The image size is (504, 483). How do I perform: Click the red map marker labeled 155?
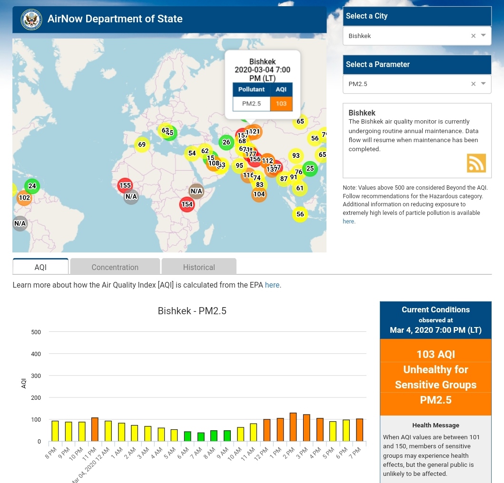click(x=125, y=185)
